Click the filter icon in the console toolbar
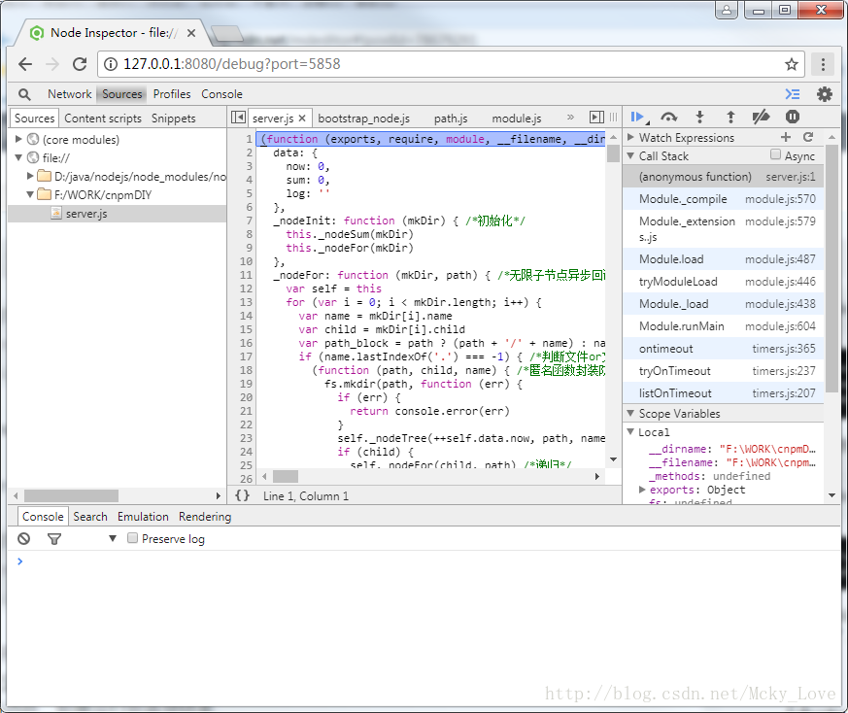848x713 pixels. point(53,538)
